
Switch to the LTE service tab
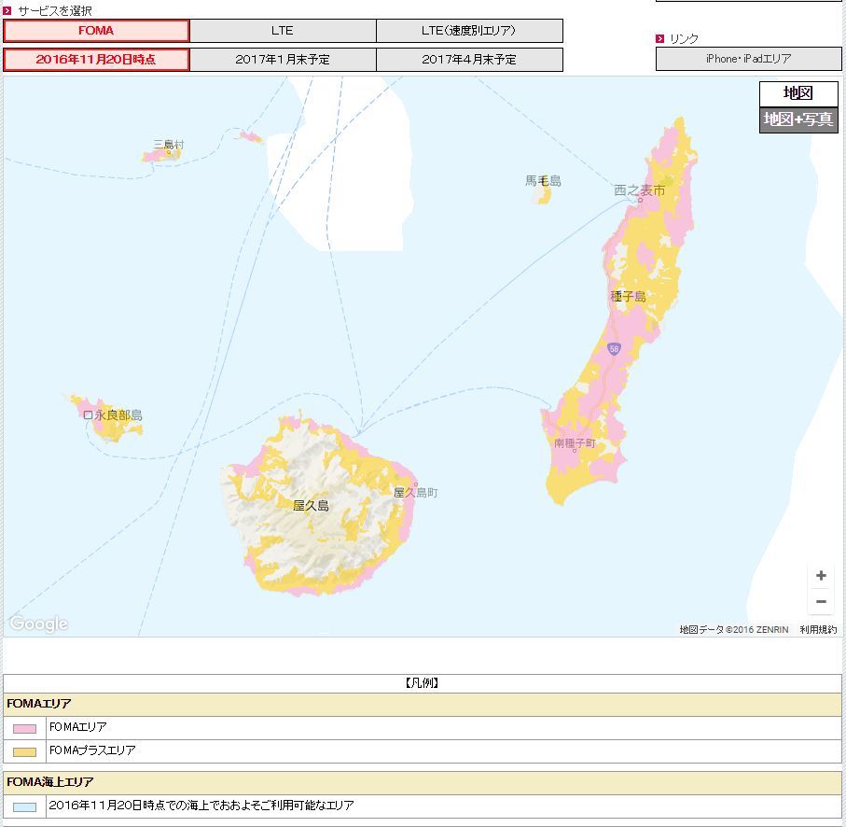(x=283, y=31)
